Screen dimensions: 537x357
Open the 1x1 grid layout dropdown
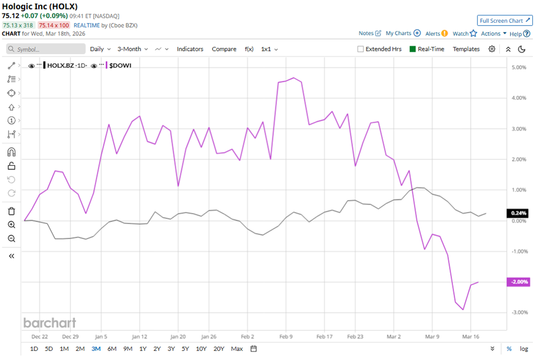(x=269, y=49)
